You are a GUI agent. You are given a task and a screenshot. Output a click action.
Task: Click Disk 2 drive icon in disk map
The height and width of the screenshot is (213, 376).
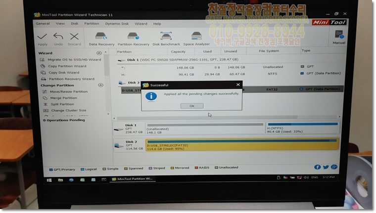pos(119,145)
